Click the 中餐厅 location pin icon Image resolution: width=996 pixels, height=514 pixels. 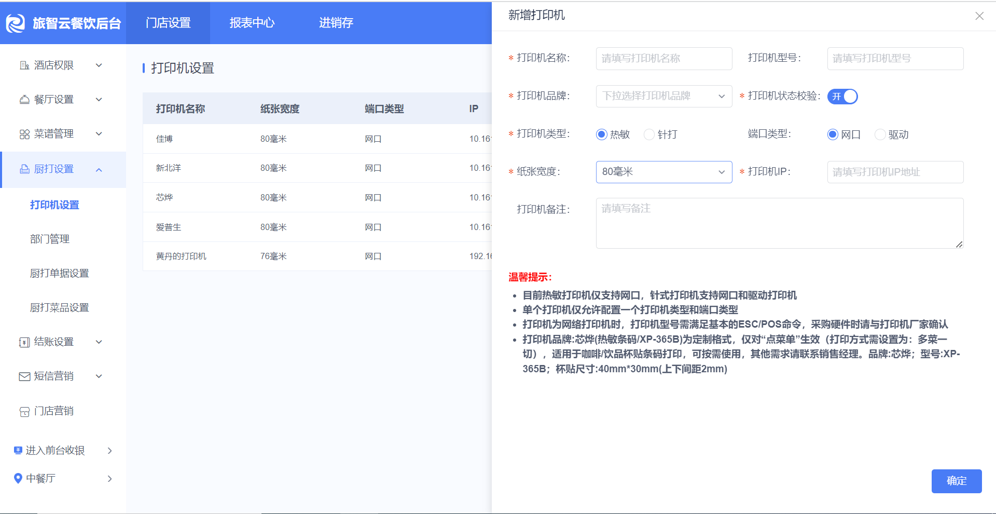click(18, 478)
